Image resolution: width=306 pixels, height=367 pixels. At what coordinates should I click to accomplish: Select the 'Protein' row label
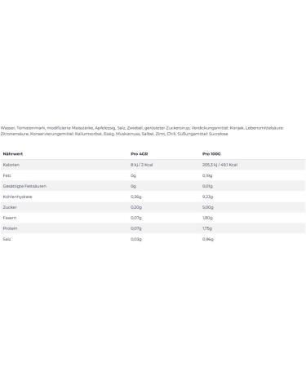pyautogui.click(x=10, y=228)
